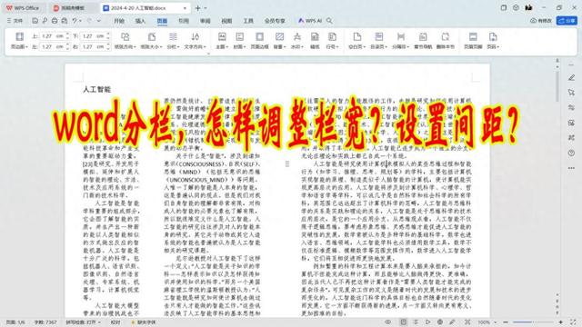Expand the quick access toolbar chevron
Image resolution: width=582 pixels, height=327 pixels.
pyautogui.click(x=99, y=21)
